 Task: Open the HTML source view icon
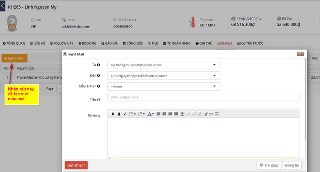tap(211, 114)
